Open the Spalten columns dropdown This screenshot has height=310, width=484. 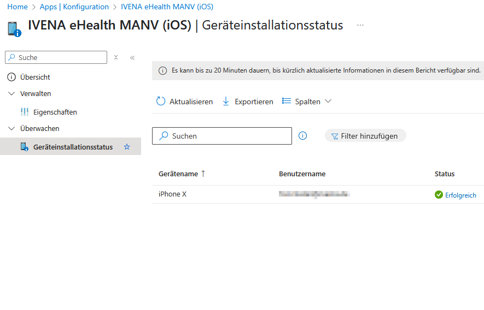pos(307,102)
